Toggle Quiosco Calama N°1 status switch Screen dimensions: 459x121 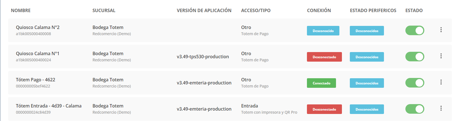[x=415, y=57]
